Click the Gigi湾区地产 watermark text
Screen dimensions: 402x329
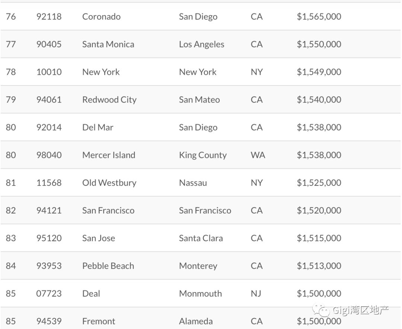pyautogui.click(x=360, y=310)
